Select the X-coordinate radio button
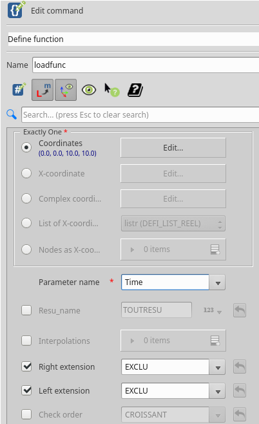 (x=26, y=173)
